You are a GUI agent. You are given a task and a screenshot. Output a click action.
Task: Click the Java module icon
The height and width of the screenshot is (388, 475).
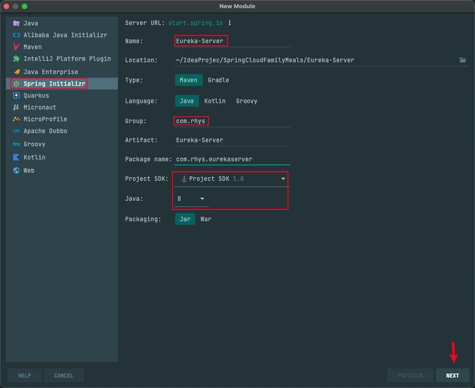pyautogui.click(x=16, y=23)
